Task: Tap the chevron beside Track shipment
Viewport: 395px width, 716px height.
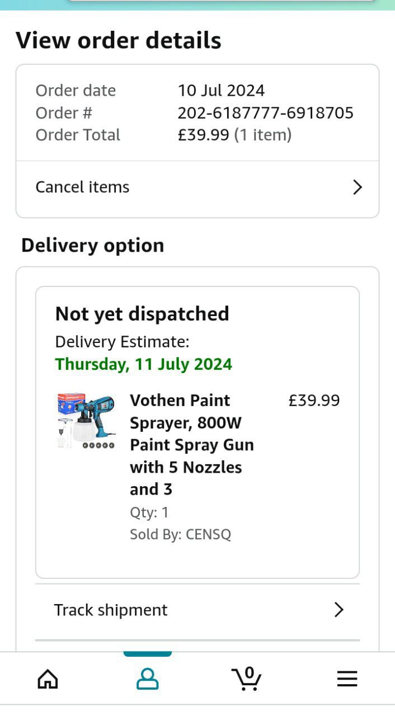Action: 338,610
